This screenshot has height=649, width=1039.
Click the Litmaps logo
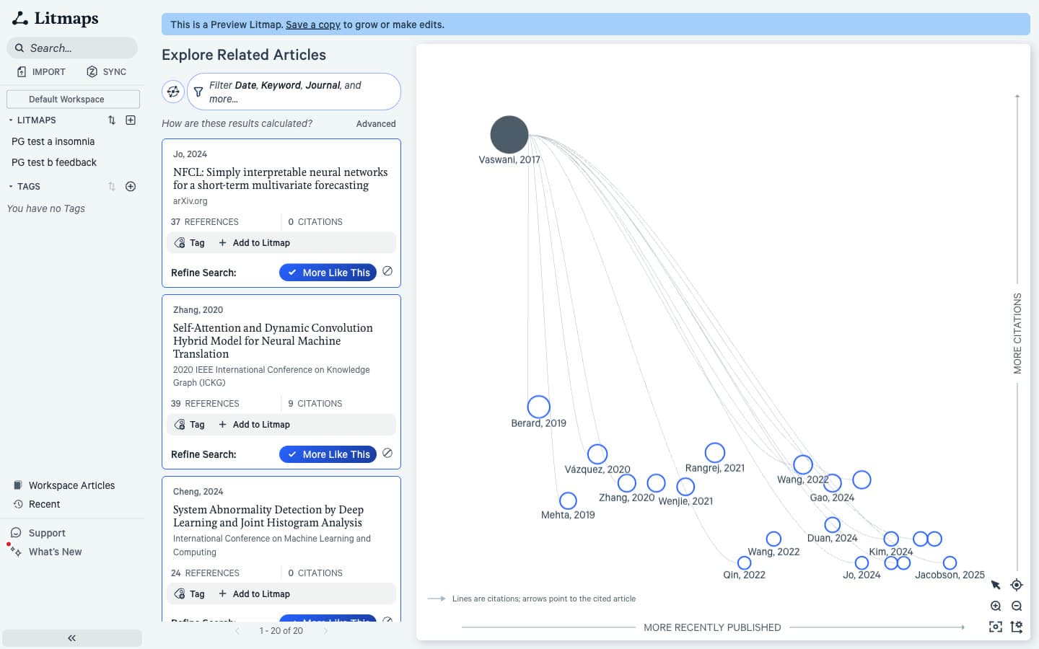[x=56, y=18]
